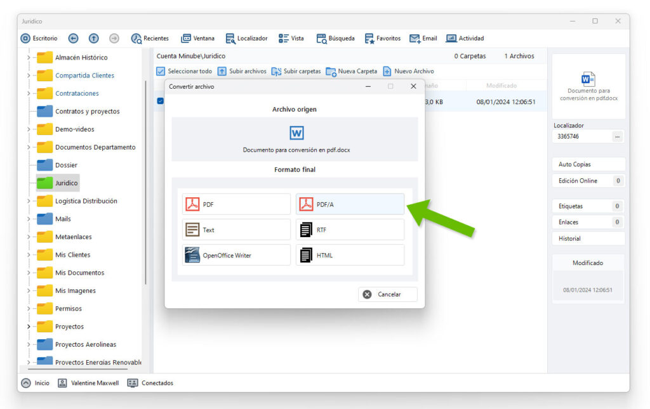Image resolution: width=650 pixels, height=409 pixels.
Task: Select the Permisos folder
Action: click(59, 308)
